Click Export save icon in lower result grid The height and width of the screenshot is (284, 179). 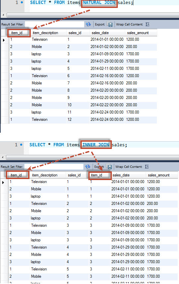[x=109, y=166]
